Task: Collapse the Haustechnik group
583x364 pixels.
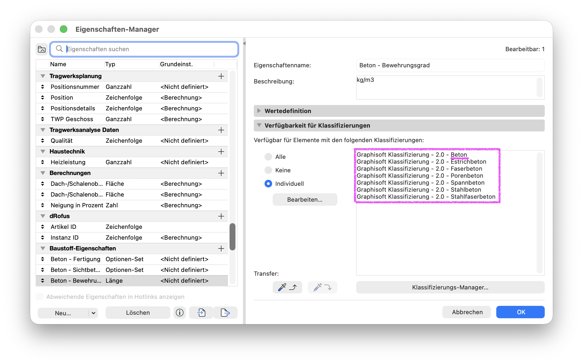Action: click(x=43, y=152)
